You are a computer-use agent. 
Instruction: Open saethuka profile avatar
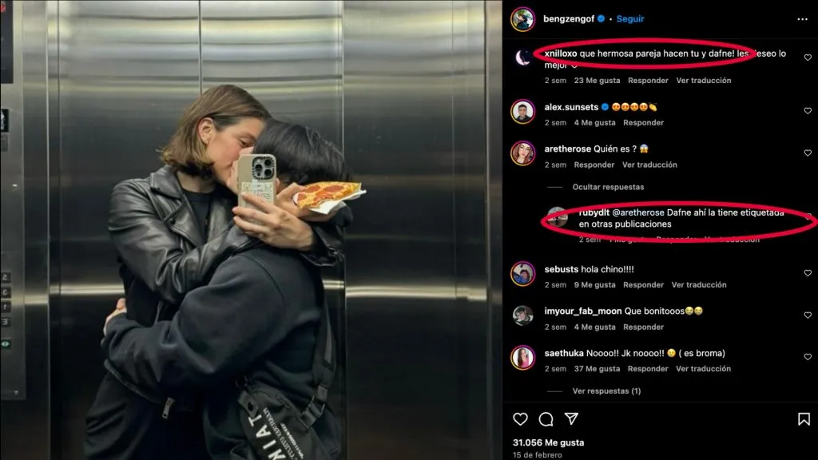coord(522,358)
